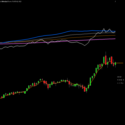Click the 'in 4 Days' label
This screenshot has width=125, height=125.
(x=120, y=83)
